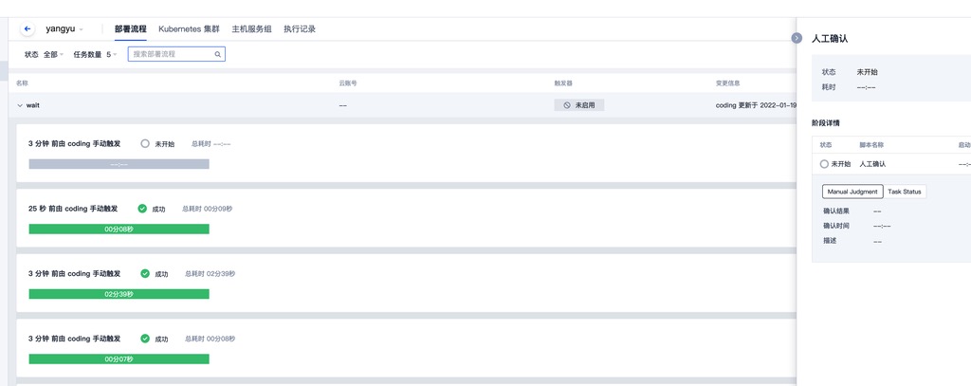Select the Task Status button
Screen dimensions: 971x386
tap(904, 192)
